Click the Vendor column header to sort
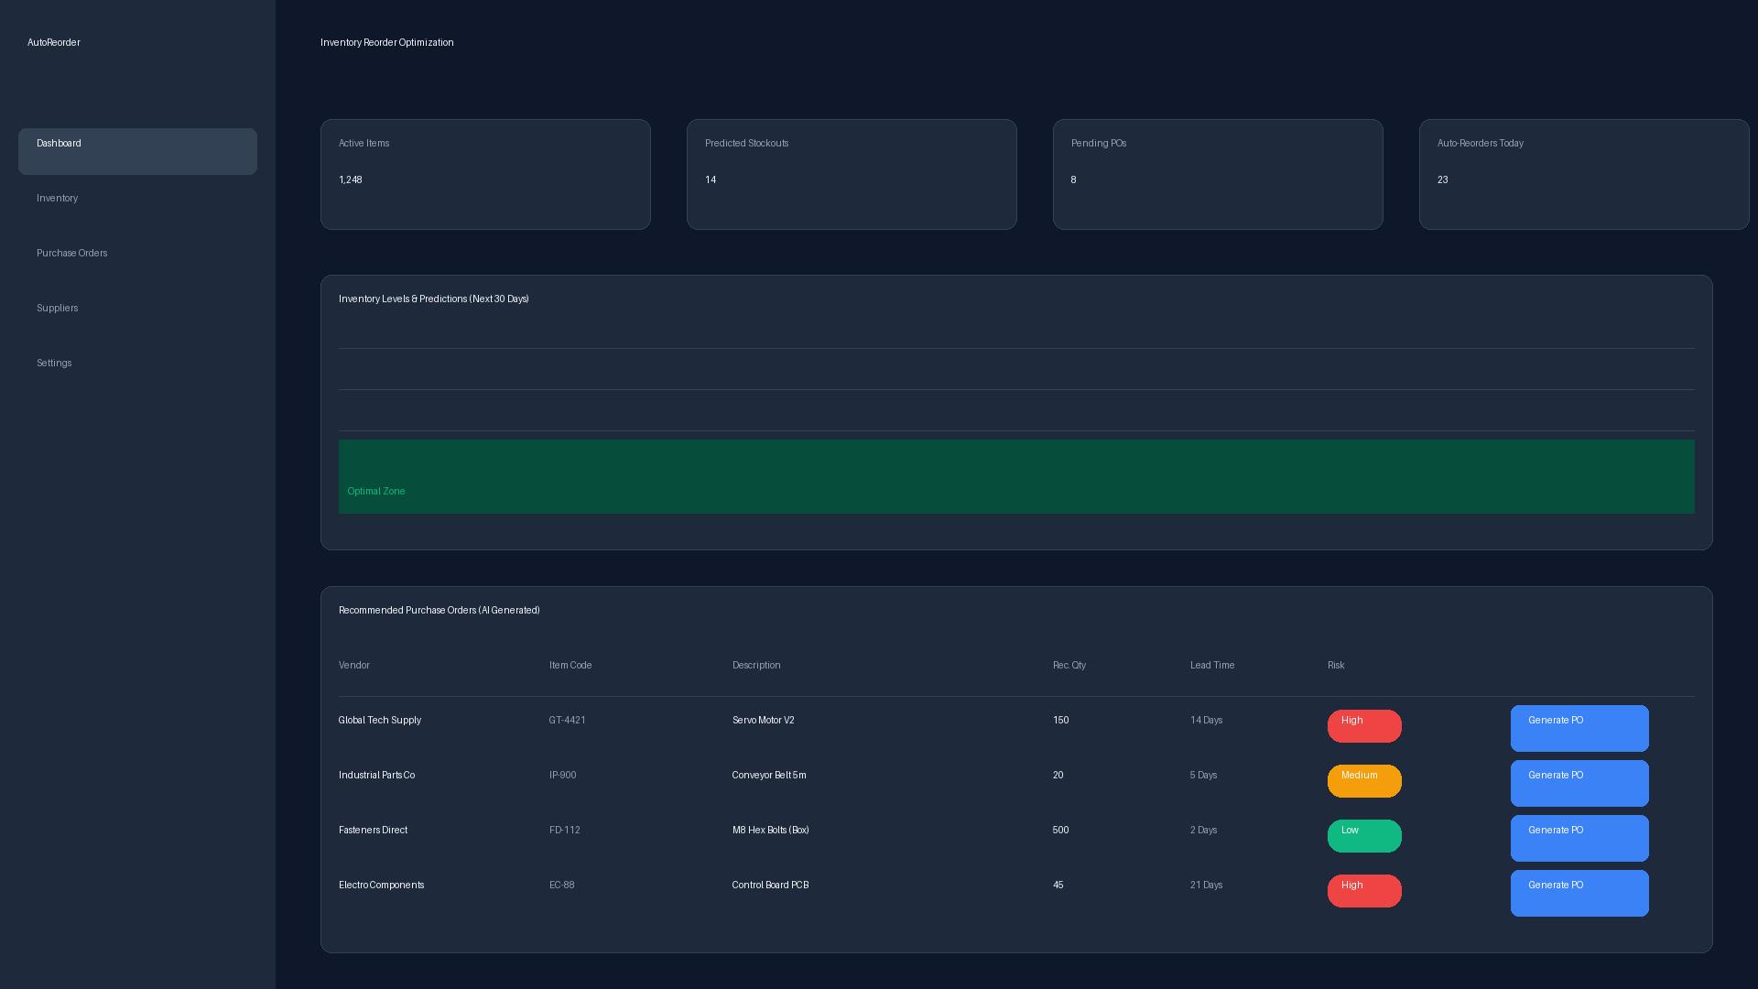 pyautogui.click(x=354, y=666)
